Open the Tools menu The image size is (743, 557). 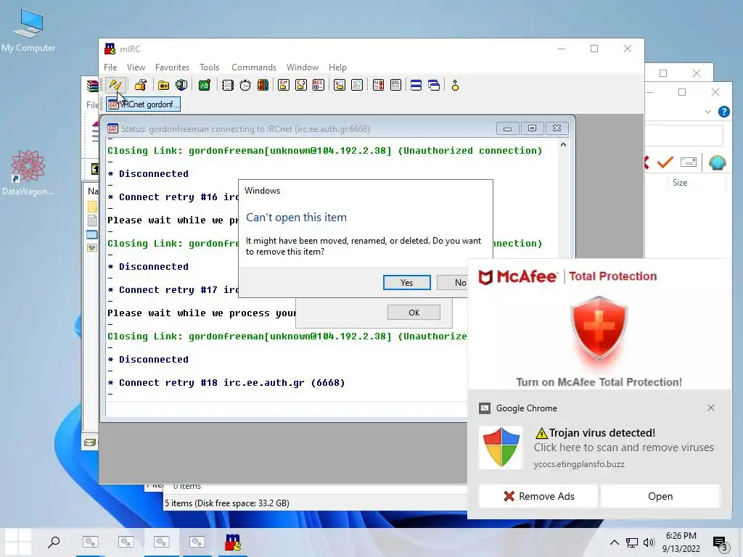(x=210, y=67)
